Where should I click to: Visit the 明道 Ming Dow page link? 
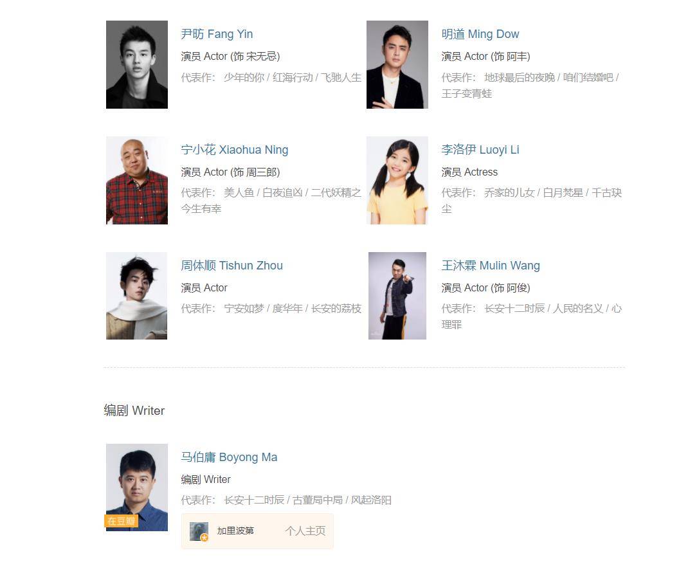click(480, 34)
